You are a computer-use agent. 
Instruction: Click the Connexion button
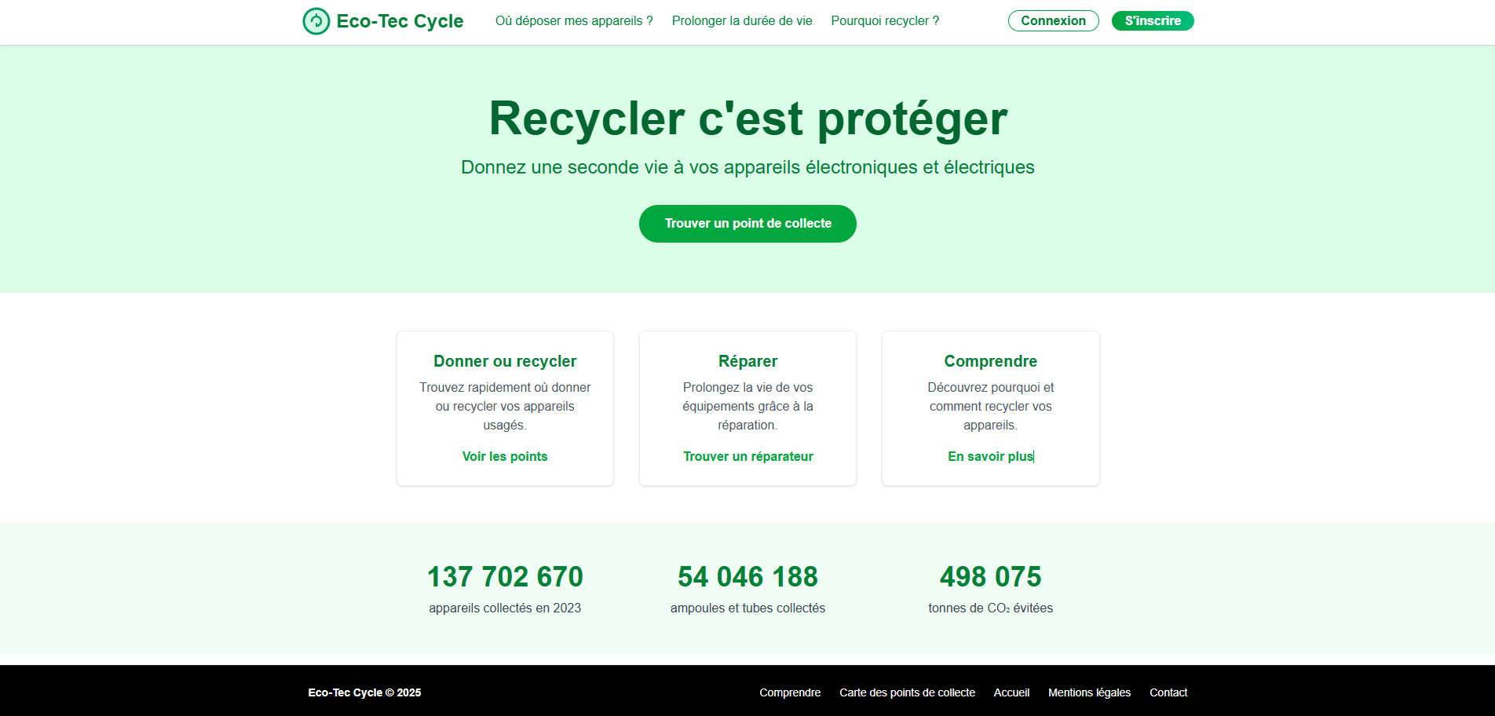(x=1053, y=21)
